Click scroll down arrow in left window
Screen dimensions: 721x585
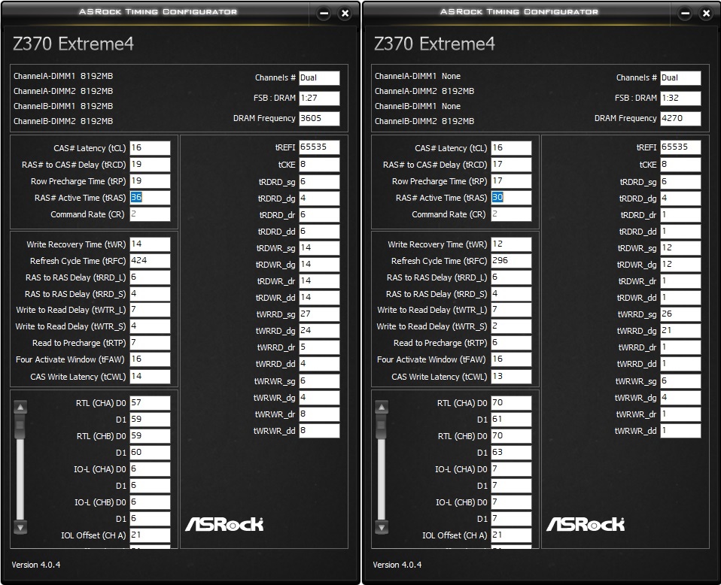coord(20,526)
